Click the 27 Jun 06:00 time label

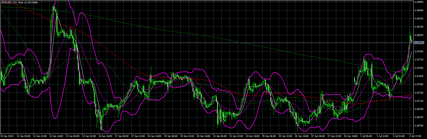tap(318, 137)
